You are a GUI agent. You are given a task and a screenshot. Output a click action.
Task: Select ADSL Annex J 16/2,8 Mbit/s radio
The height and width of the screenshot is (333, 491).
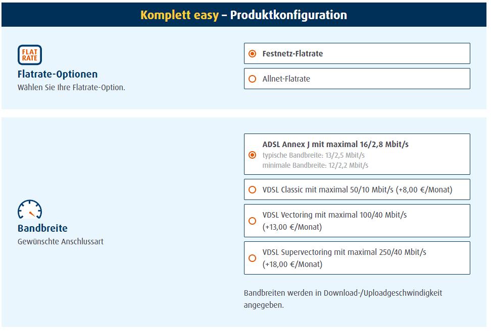click(x=253, y=155)
